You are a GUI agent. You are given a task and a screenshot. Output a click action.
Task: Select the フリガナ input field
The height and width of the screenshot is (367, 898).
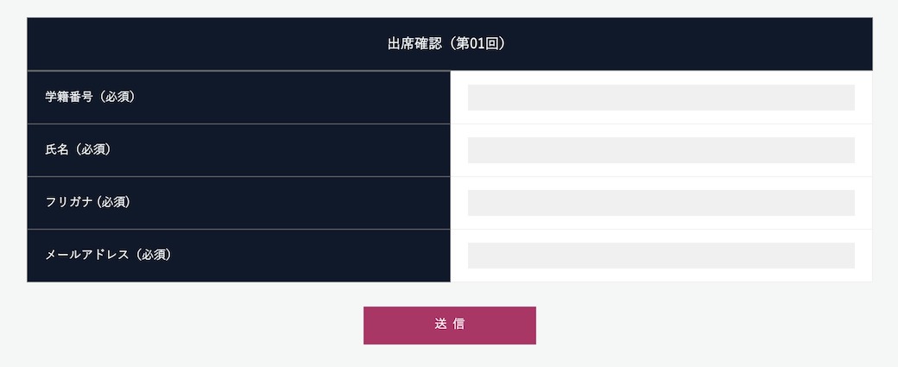coord(661,203)
